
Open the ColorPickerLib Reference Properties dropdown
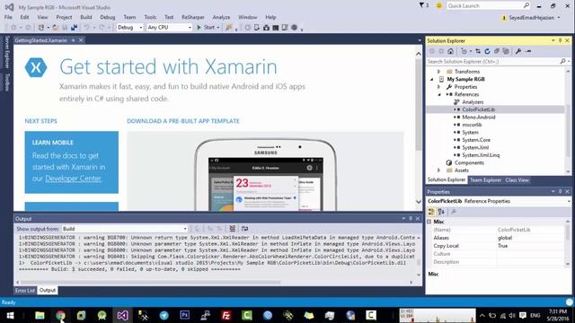569,201
